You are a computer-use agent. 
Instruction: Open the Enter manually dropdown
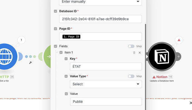click(100, 2)
